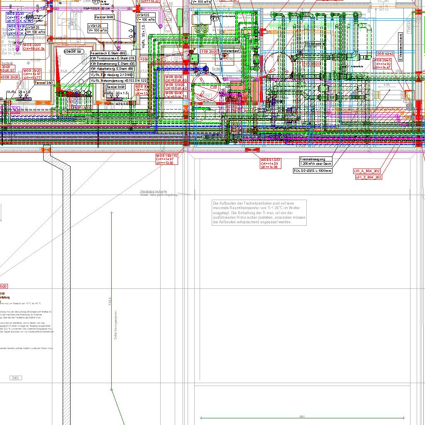Click the Bodenablauf label
This screenshot has height=425, width=425.
point(230,51)
